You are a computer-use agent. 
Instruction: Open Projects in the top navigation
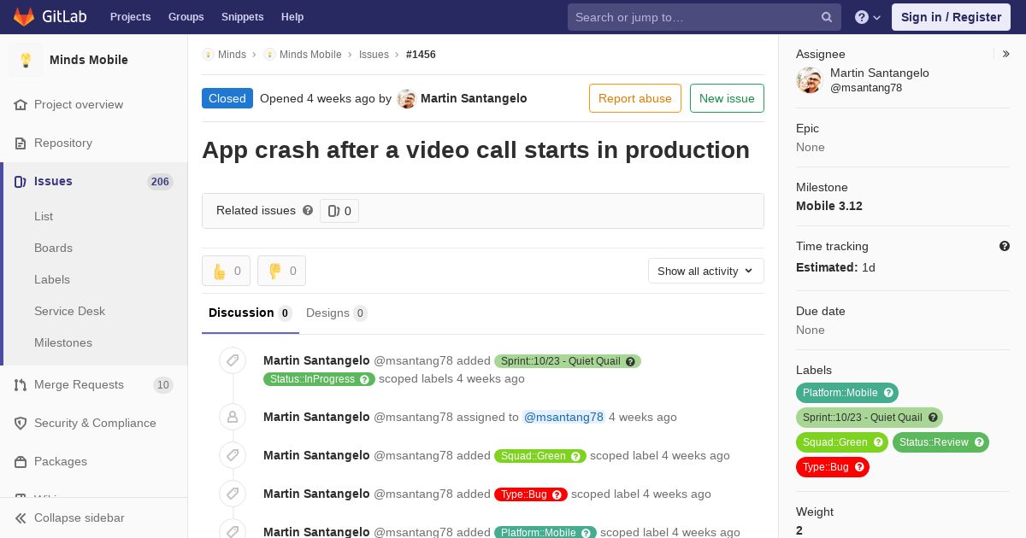point(130,17)
